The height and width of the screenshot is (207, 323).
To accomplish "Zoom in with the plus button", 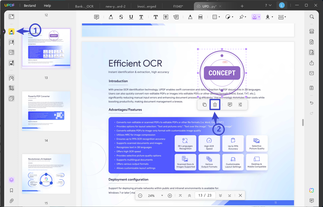I will pos(170,196).
